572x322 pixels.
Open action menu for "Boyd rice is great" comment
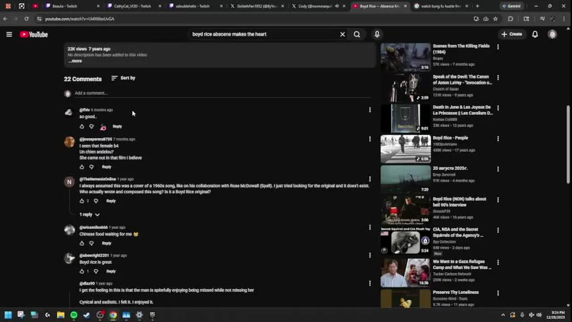[x=370, y=255]
